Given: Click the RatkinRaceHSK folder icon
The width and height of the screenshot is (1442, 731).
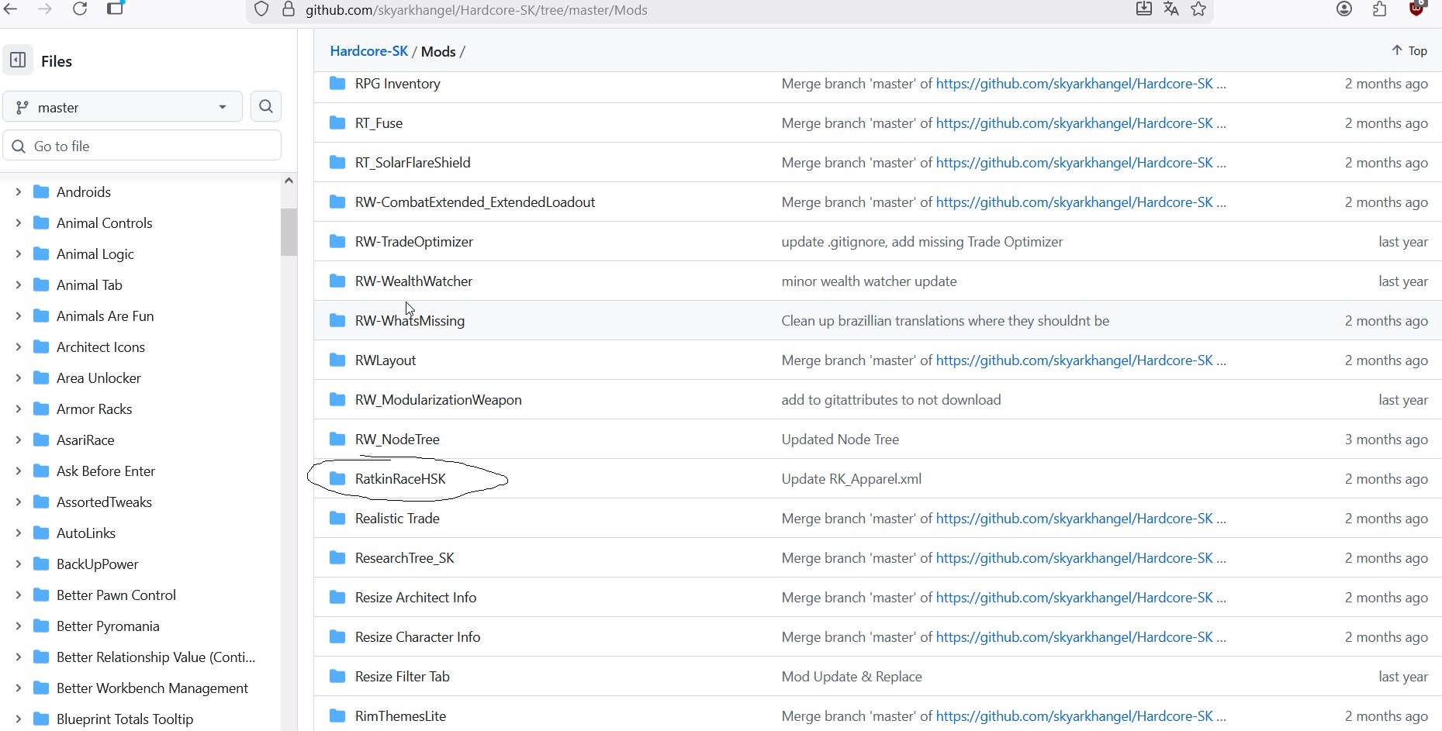Looking at the screenshot, I should [337, 478].
